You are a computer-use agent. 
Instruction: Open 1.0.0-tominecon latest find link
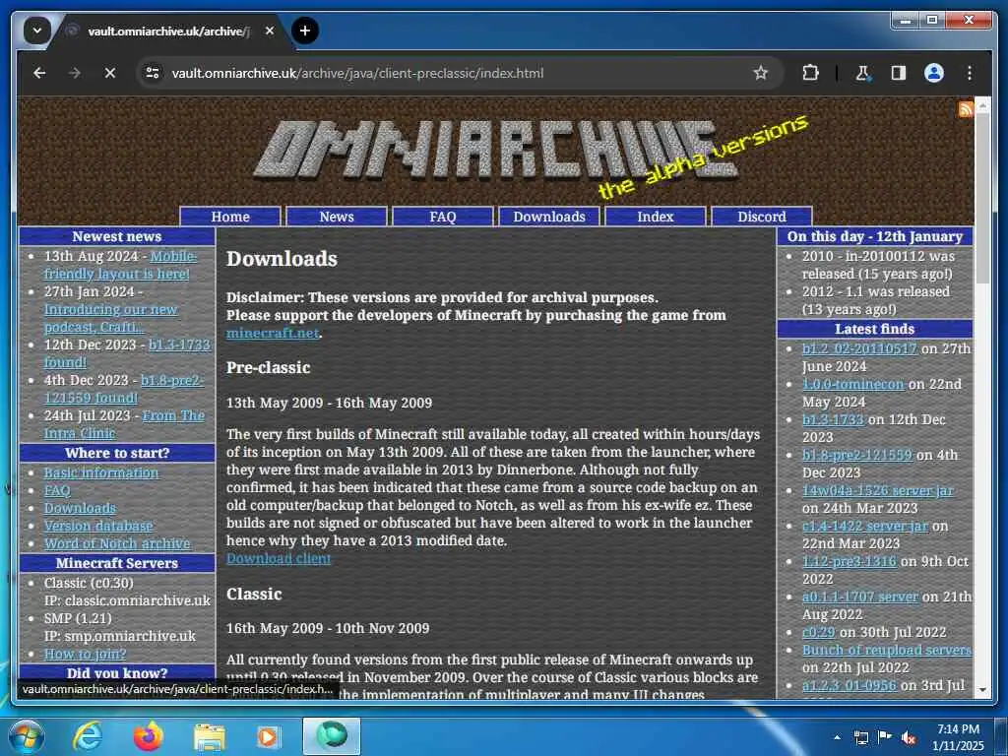click(x=853, y=384)
